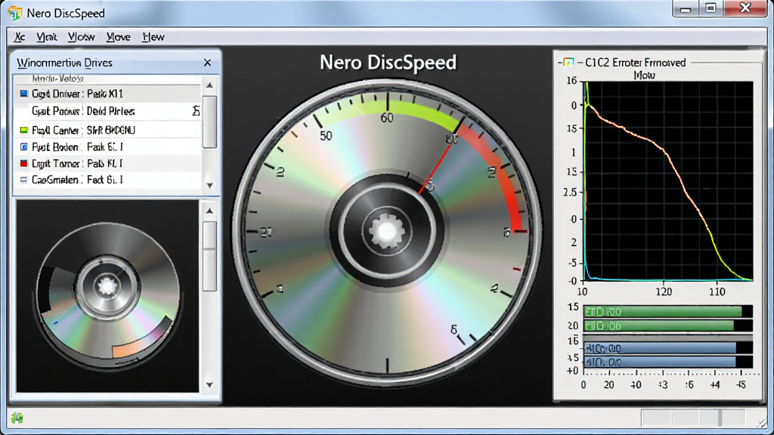The height and width of the screenshot is (435, 774).
Task: Click the 'C1C2 Erroter Frmoived' panel title
Action: click(x=635, y=63)
